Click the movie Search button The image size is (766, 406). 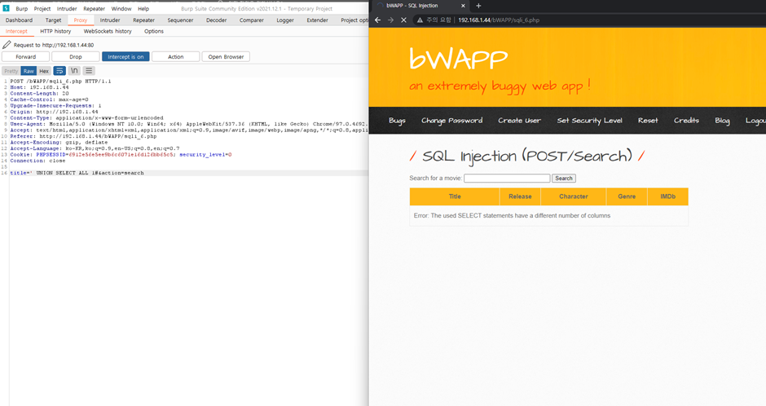coord(563,179)
